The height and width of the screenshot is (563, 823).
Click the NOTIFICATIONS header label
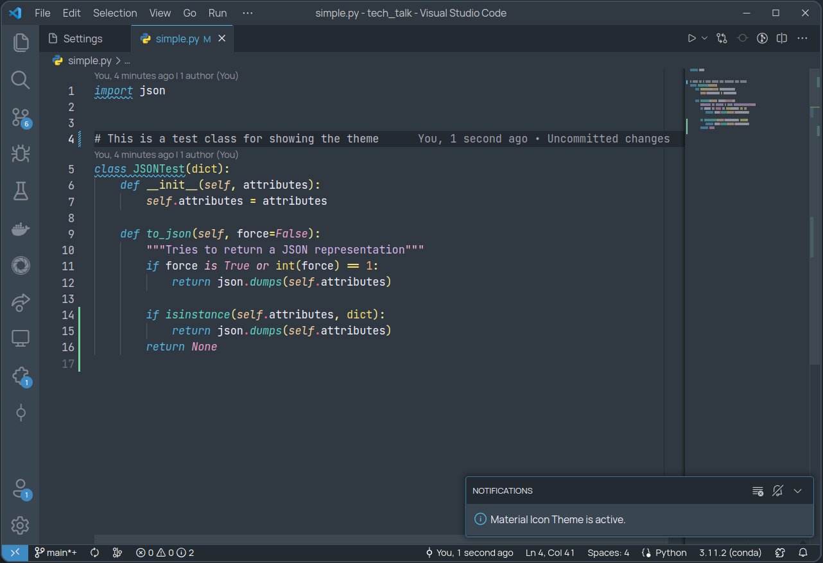(x=503, y=491)
